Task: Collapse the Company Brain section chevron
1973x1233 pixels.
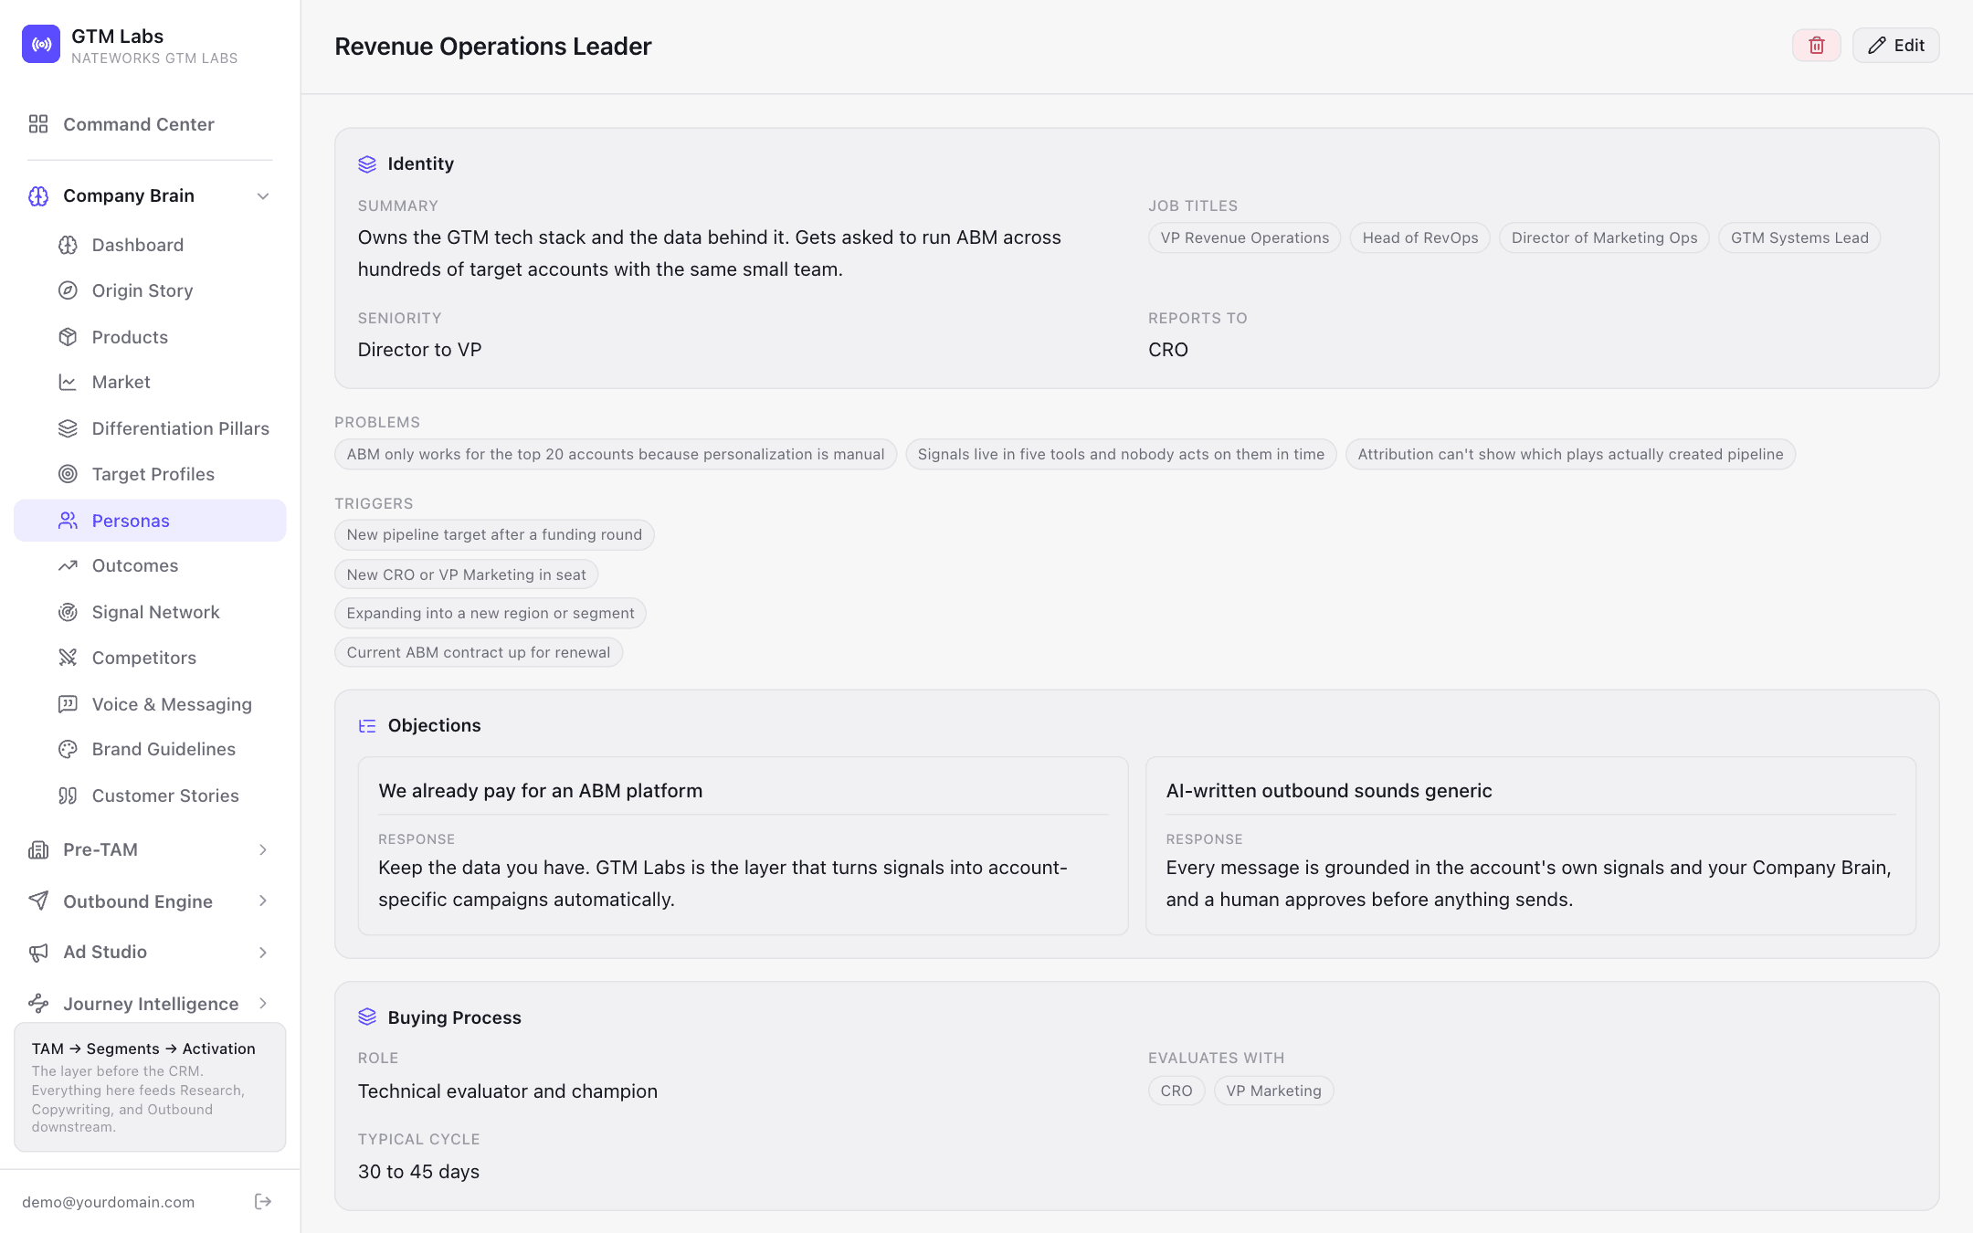Action: point(263,196)
